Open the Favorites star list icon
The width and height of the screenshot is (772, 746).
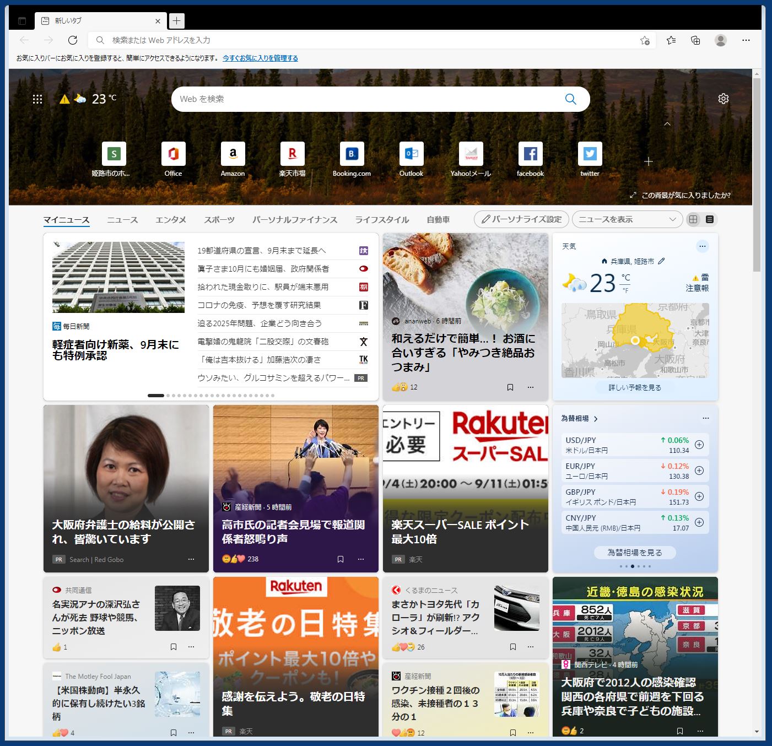(x=671, y=40)
